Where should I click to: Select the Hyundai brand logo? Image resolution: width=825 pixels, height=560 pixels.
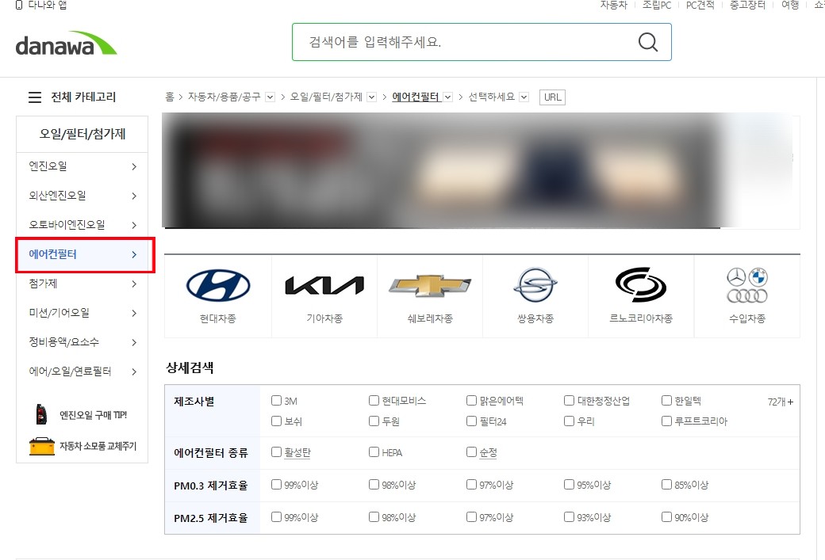pyautogui.click(x=218, y=285)
